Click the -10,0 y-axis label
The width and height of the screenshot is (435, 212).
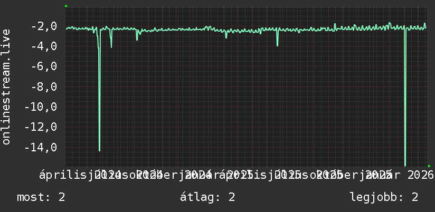41,107
